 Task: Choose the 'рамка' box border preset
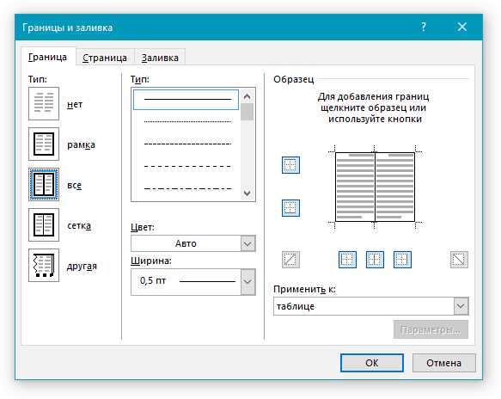pos(44,144)
